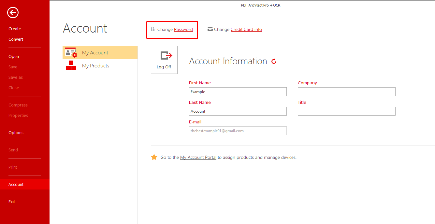Click the Company input field

(x=346, y=92)
